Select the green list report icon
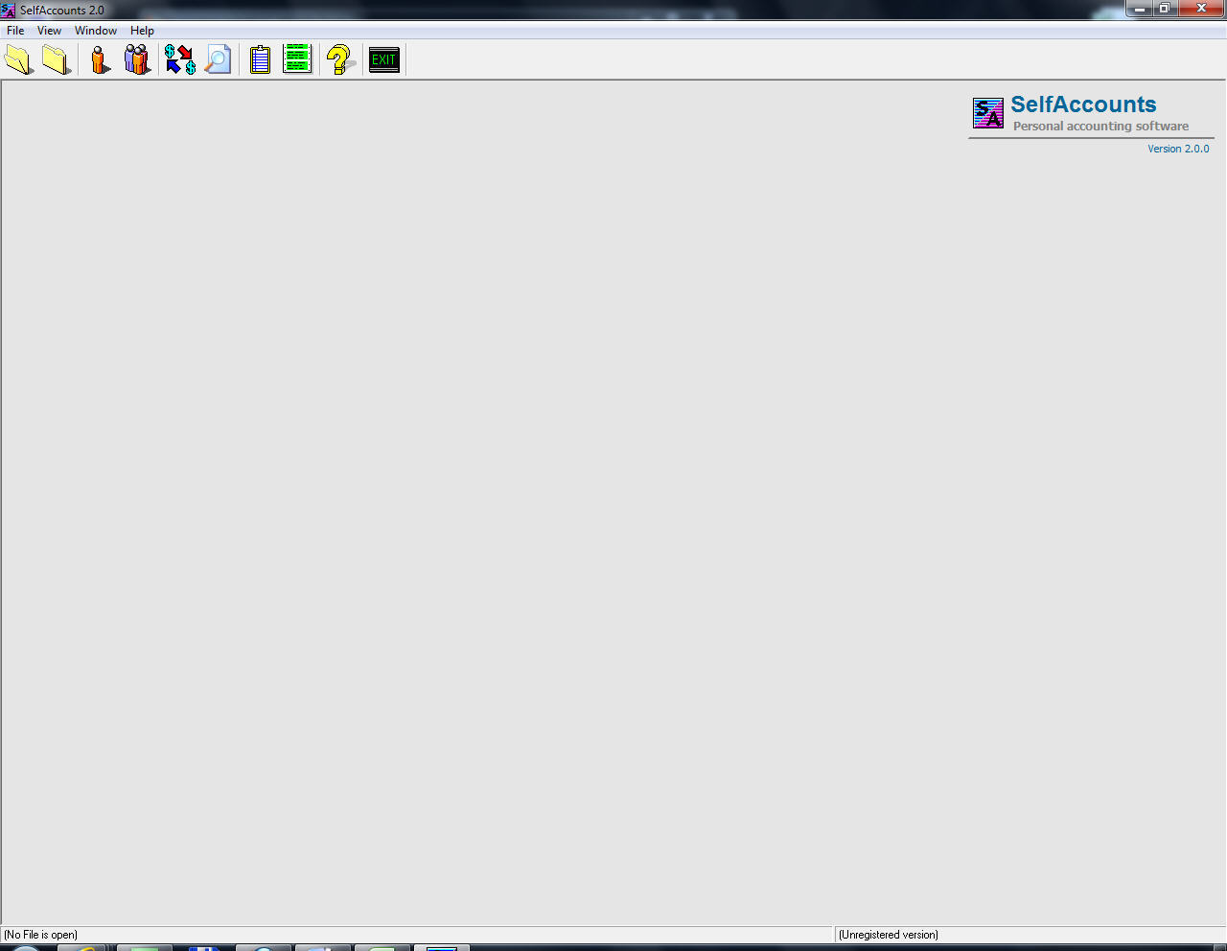The width and height of the screenshot is (1227, 951). (x=297, y=58)
